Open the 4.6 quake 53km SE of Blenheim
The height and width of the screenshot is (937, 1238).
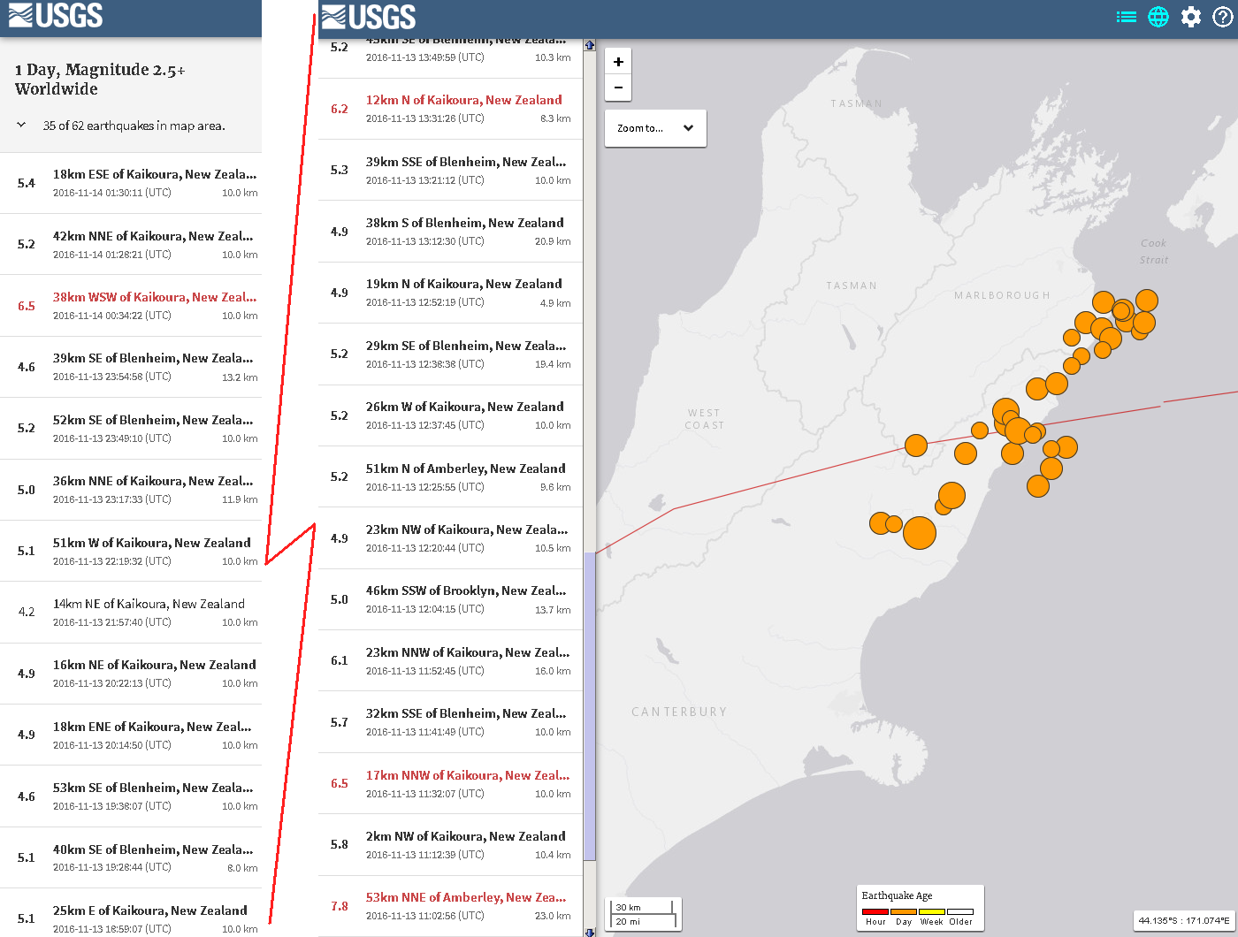coord(131,796)
